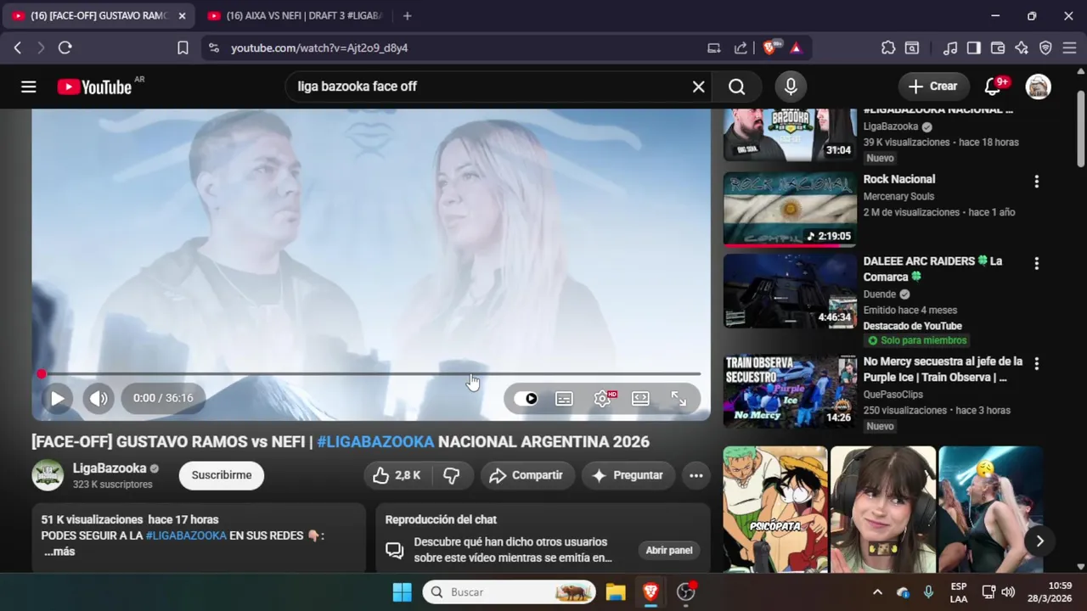This screenshot has height=611, width=1087.
Task: Click the Preguntar button
Action: (x=628, y=475)
